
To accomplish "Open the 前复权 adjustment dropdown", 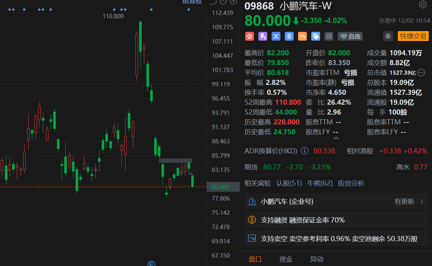I will [x=192, y=2].
